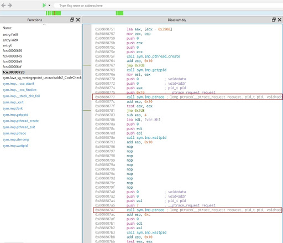Viewport: 283px width, 243px height.
Task: Go forward with the right arrow
Action: pyautogui.click(x=10, y=6)
